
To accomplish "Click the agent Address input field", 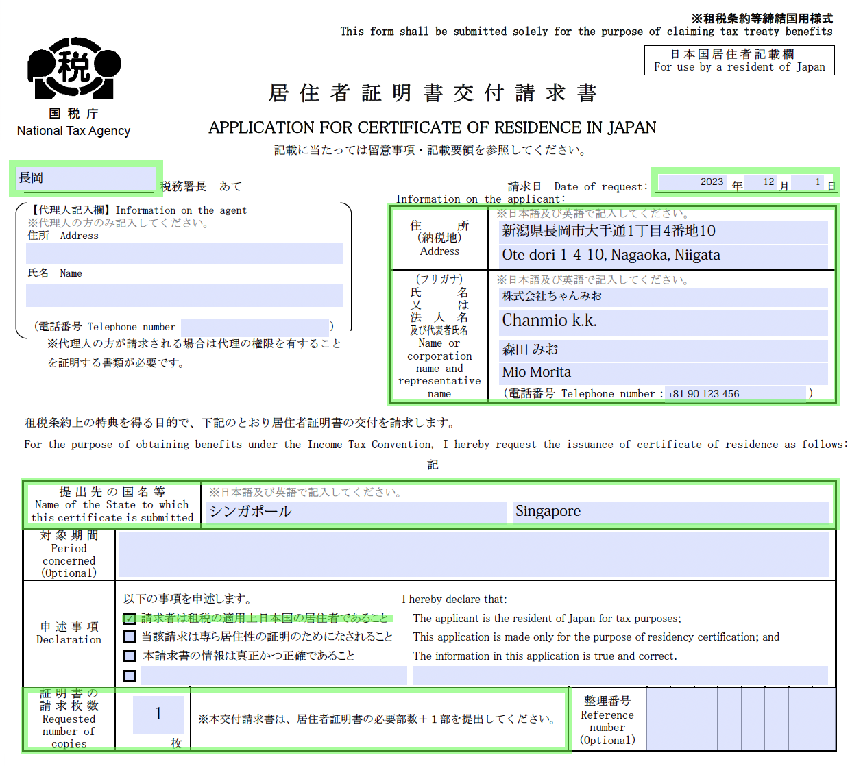I will click(x=184, y=254).
